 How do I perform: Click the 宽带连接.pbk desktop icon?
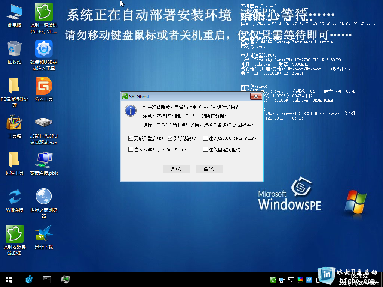click(x=44, y=164)
